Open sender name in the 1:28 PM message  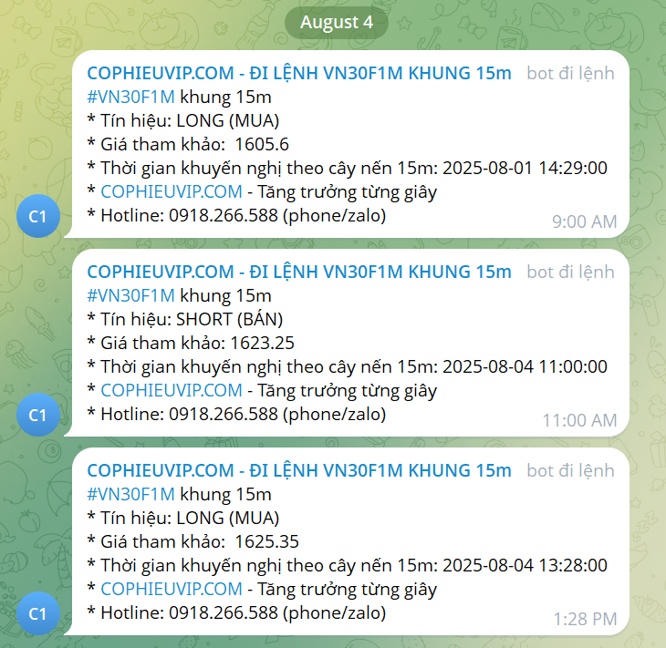coord(299,470)
